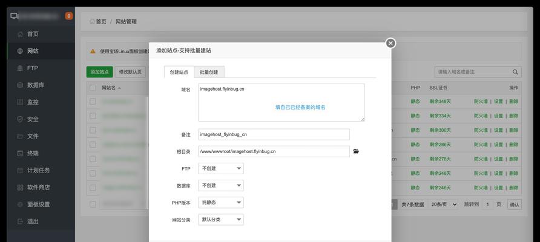Click 设置 link on 剩余334天 row
This screenshot has height=242, width=540.
498,116
